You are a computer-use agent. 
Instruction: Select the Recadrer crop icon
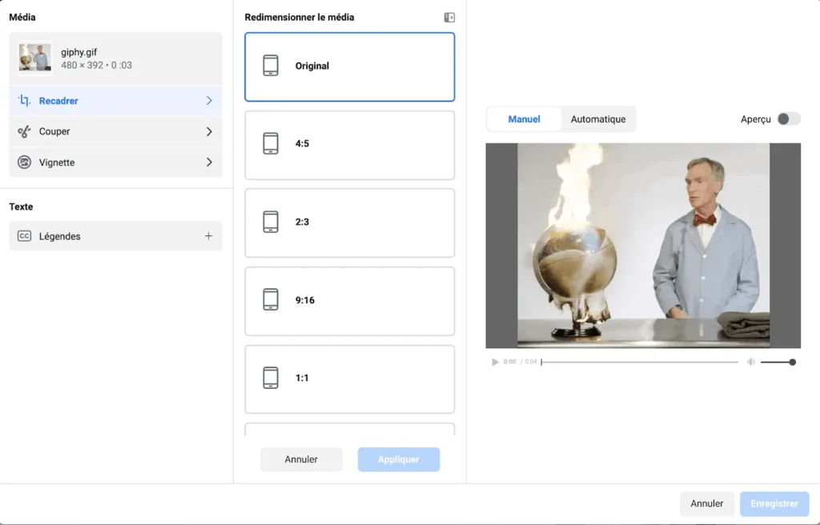pos(24,100)
